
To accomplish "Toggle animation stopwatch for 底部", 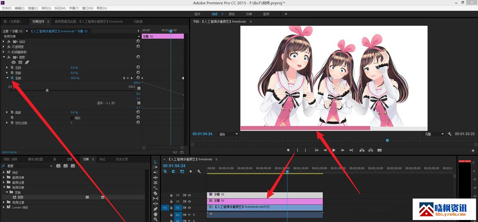I will tap(12, 113).
